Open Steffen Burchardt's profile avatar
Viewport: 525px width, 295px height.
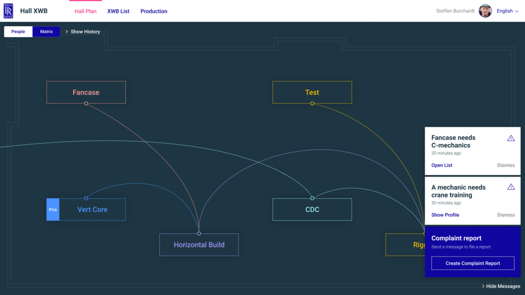pos(485,11)
